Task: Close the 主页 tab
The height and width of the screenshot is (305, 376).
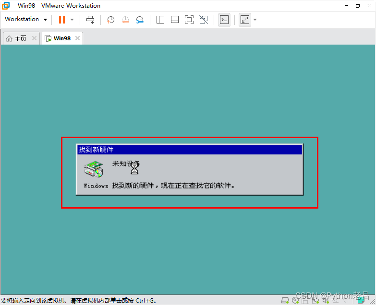Action: click(x=34, y=38)
